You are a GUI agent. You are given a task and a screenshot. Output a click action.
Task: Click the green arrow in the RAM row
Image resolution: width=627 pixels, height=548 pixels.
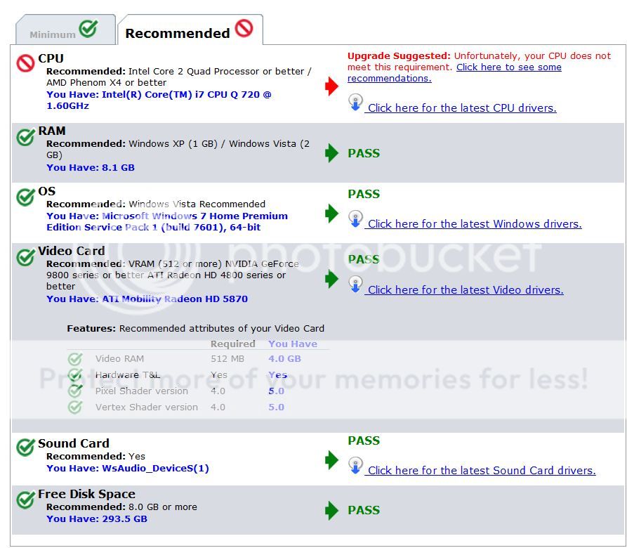(x=331, y=152)
